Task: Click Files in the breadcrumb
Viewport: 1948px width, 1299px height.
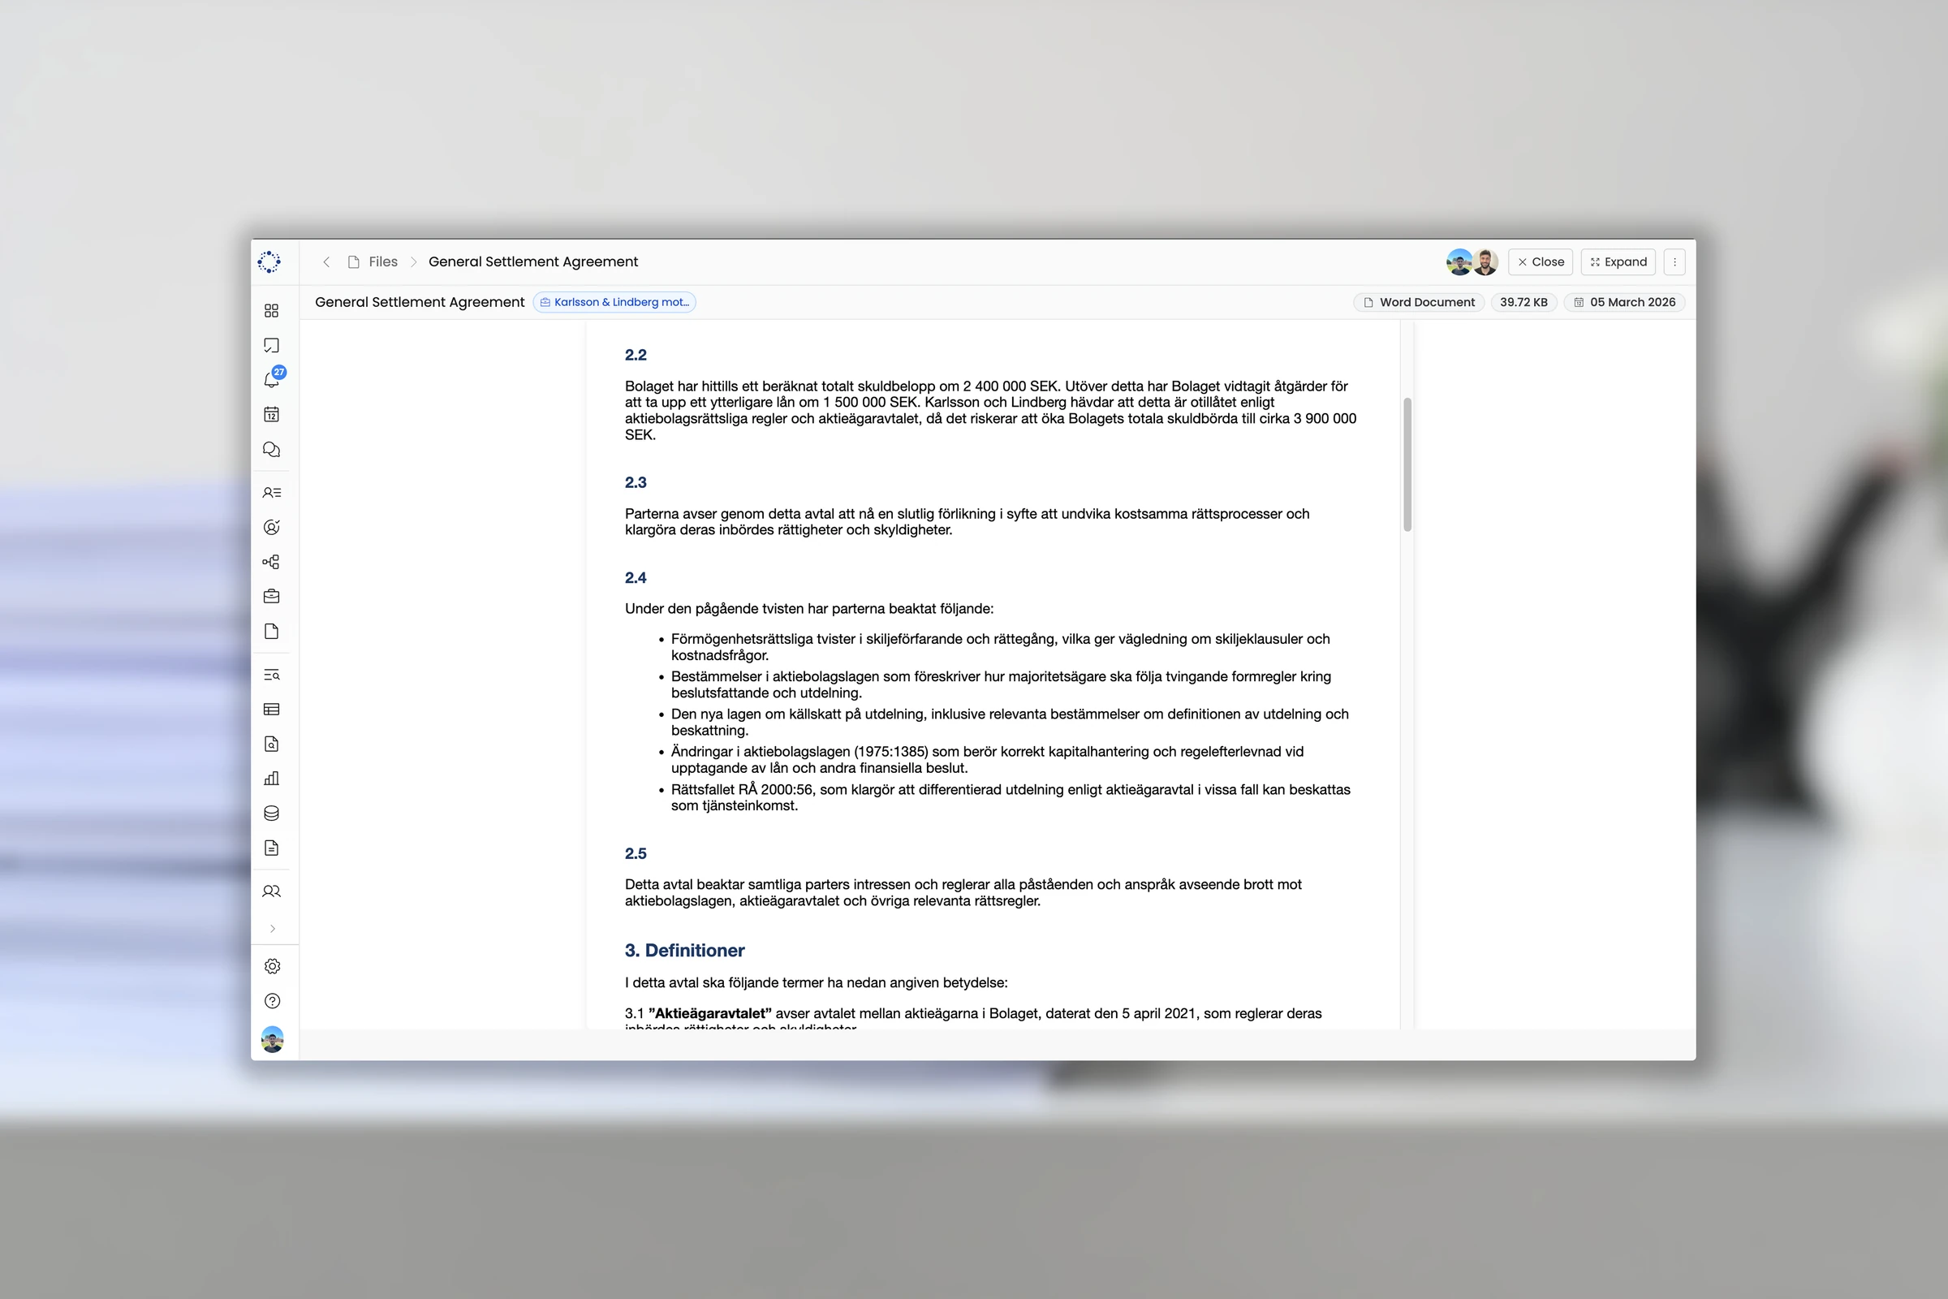Action: pyautogui.click(x=382, y=261)
